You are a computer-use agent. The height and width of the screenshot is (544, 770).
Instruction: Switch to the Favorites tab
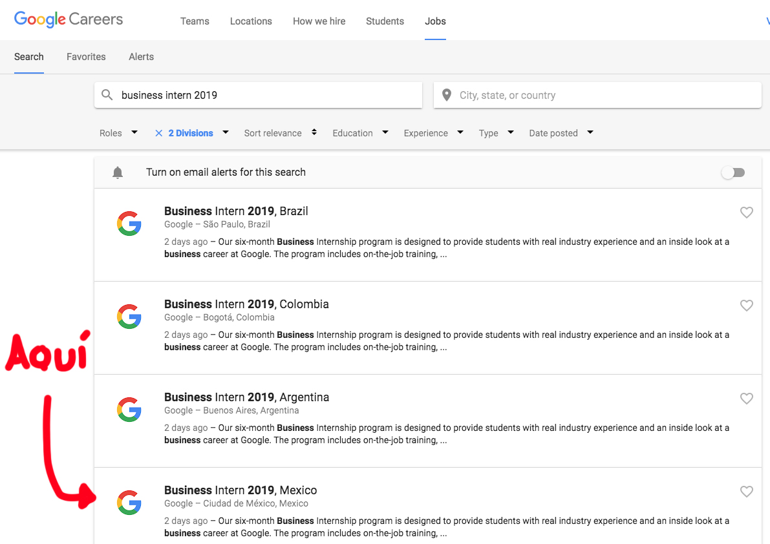[x=86, y=57]
